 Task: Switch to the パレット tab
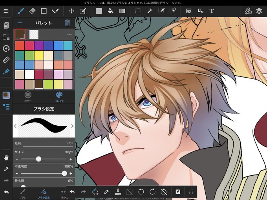point(59,97)
